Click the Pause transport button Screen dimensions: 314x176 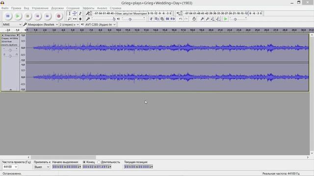(x=8, y=16)
